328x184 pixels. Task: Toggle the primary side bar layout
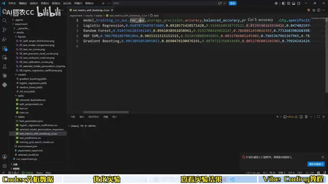click(x=283, y=4)
